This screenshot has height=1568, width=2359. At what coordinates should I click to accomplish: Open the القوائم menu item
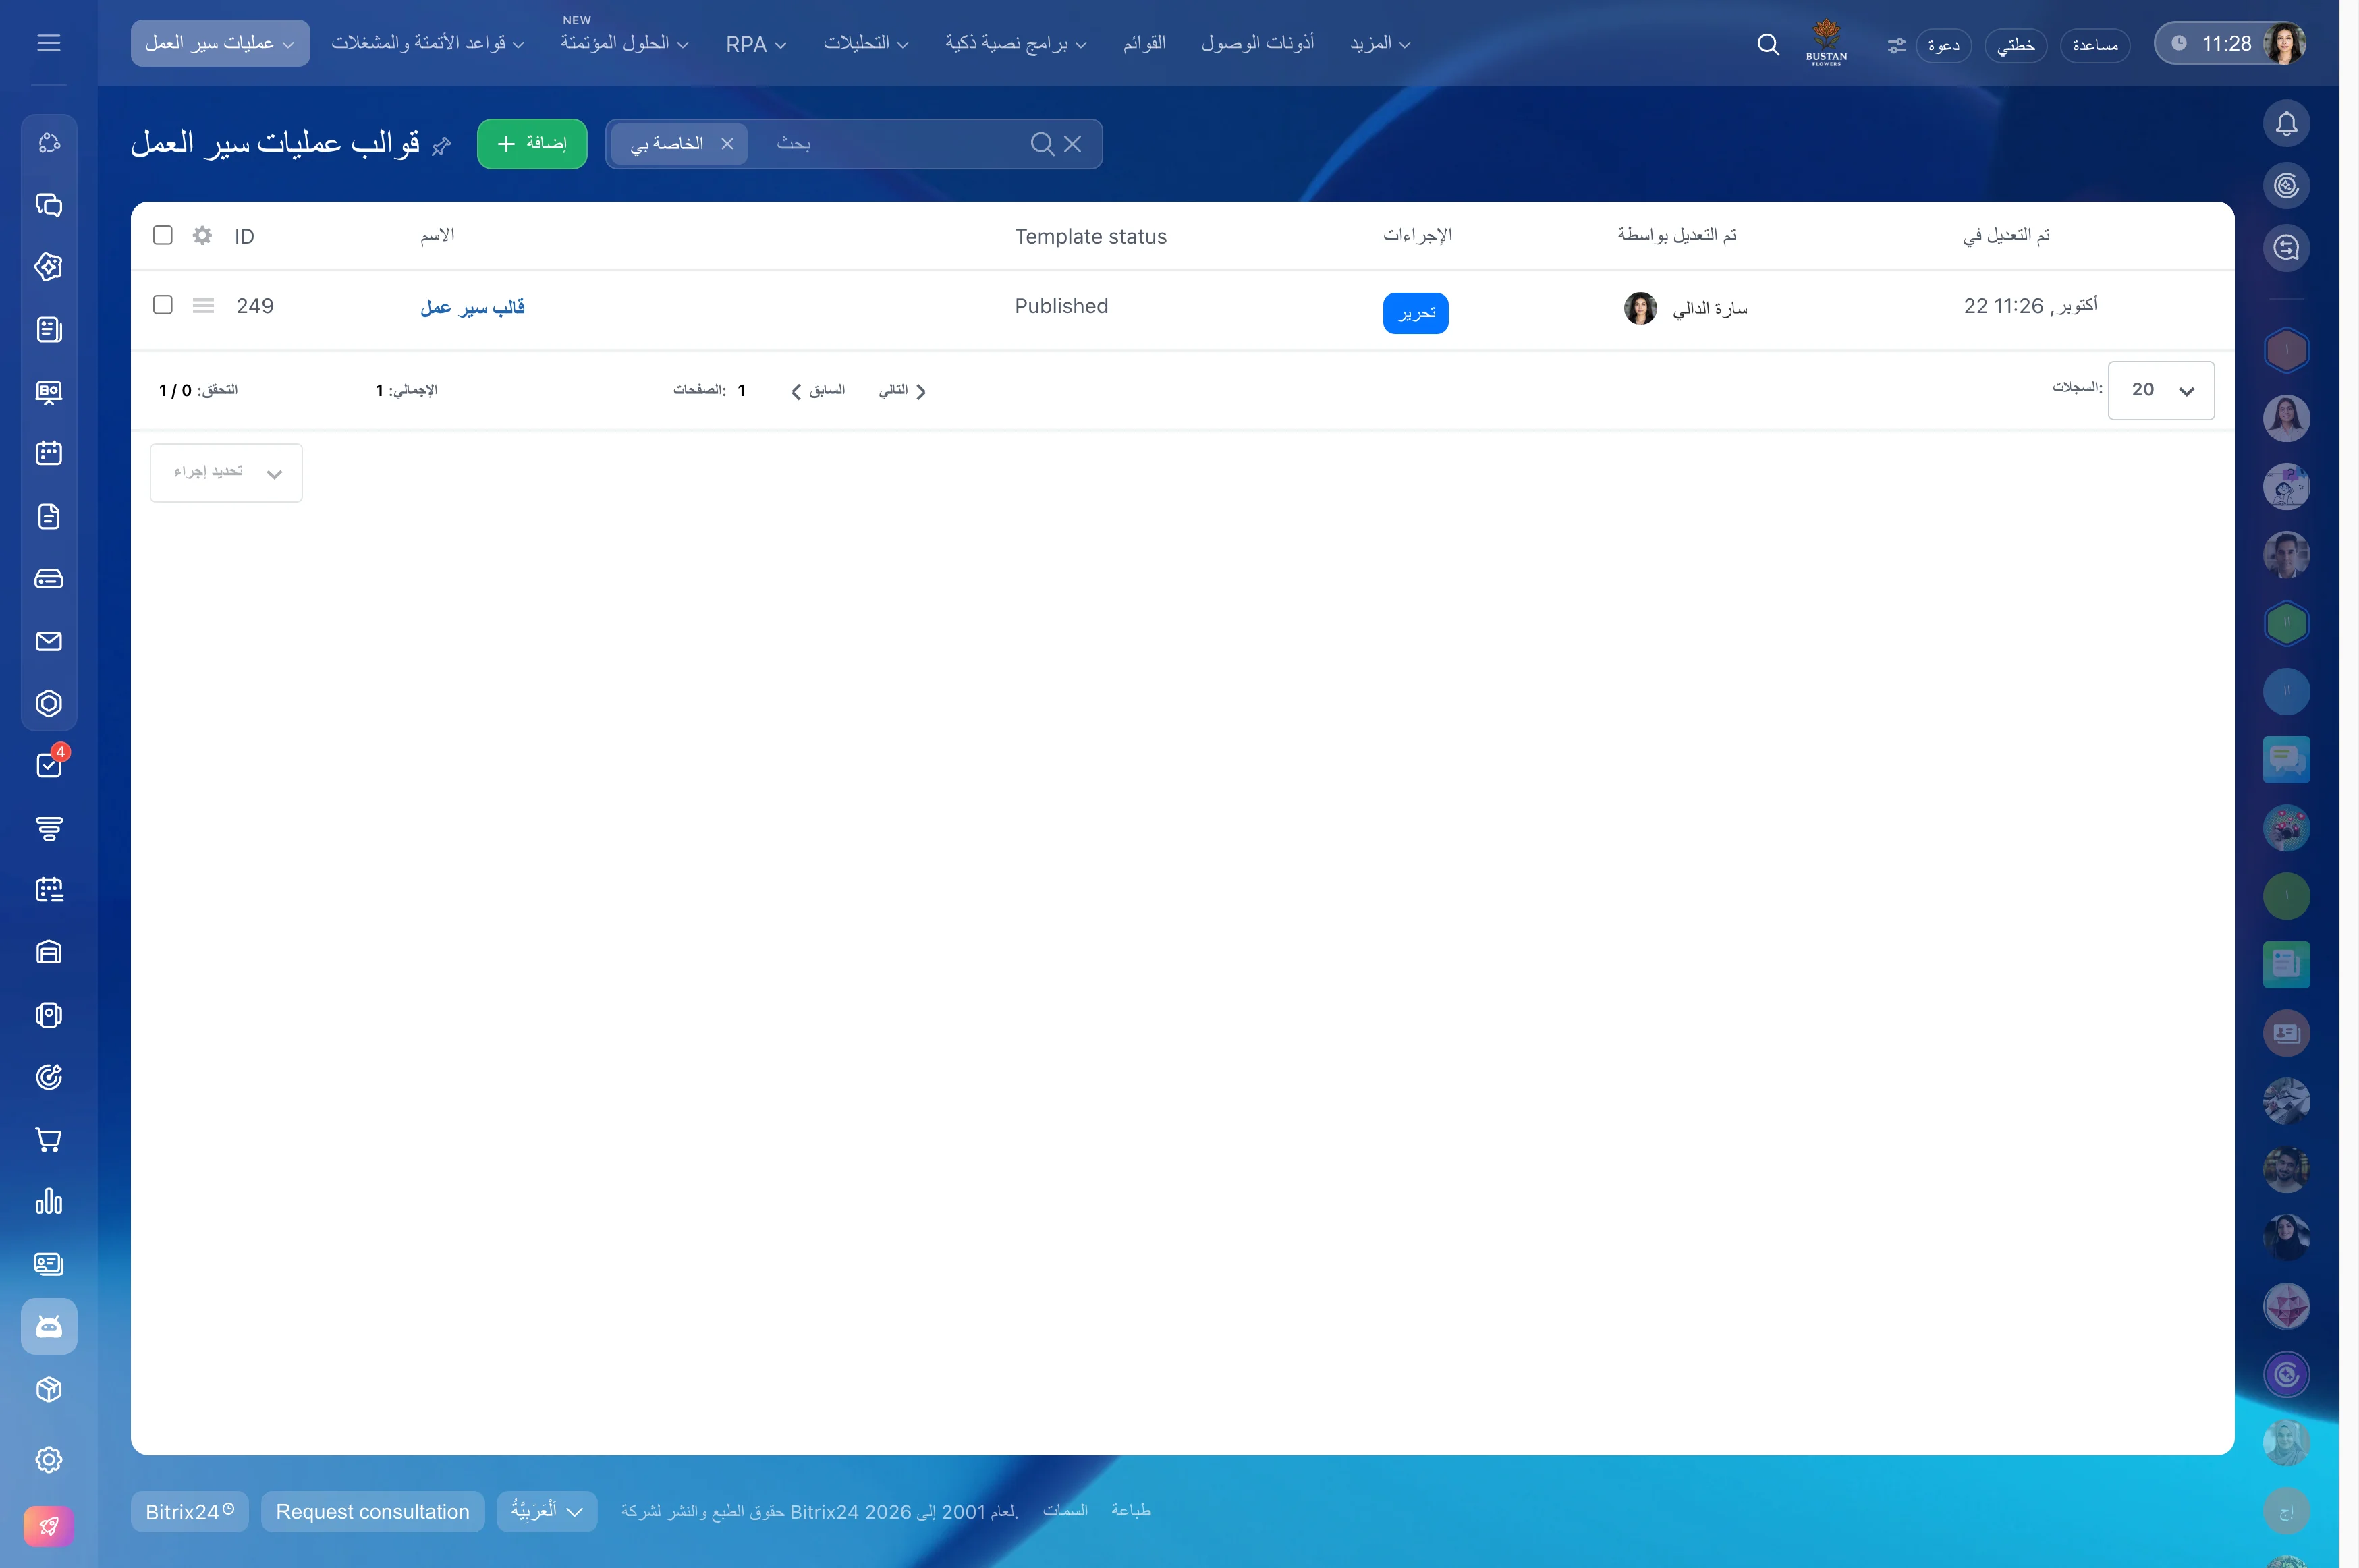tap(1144, 43)
